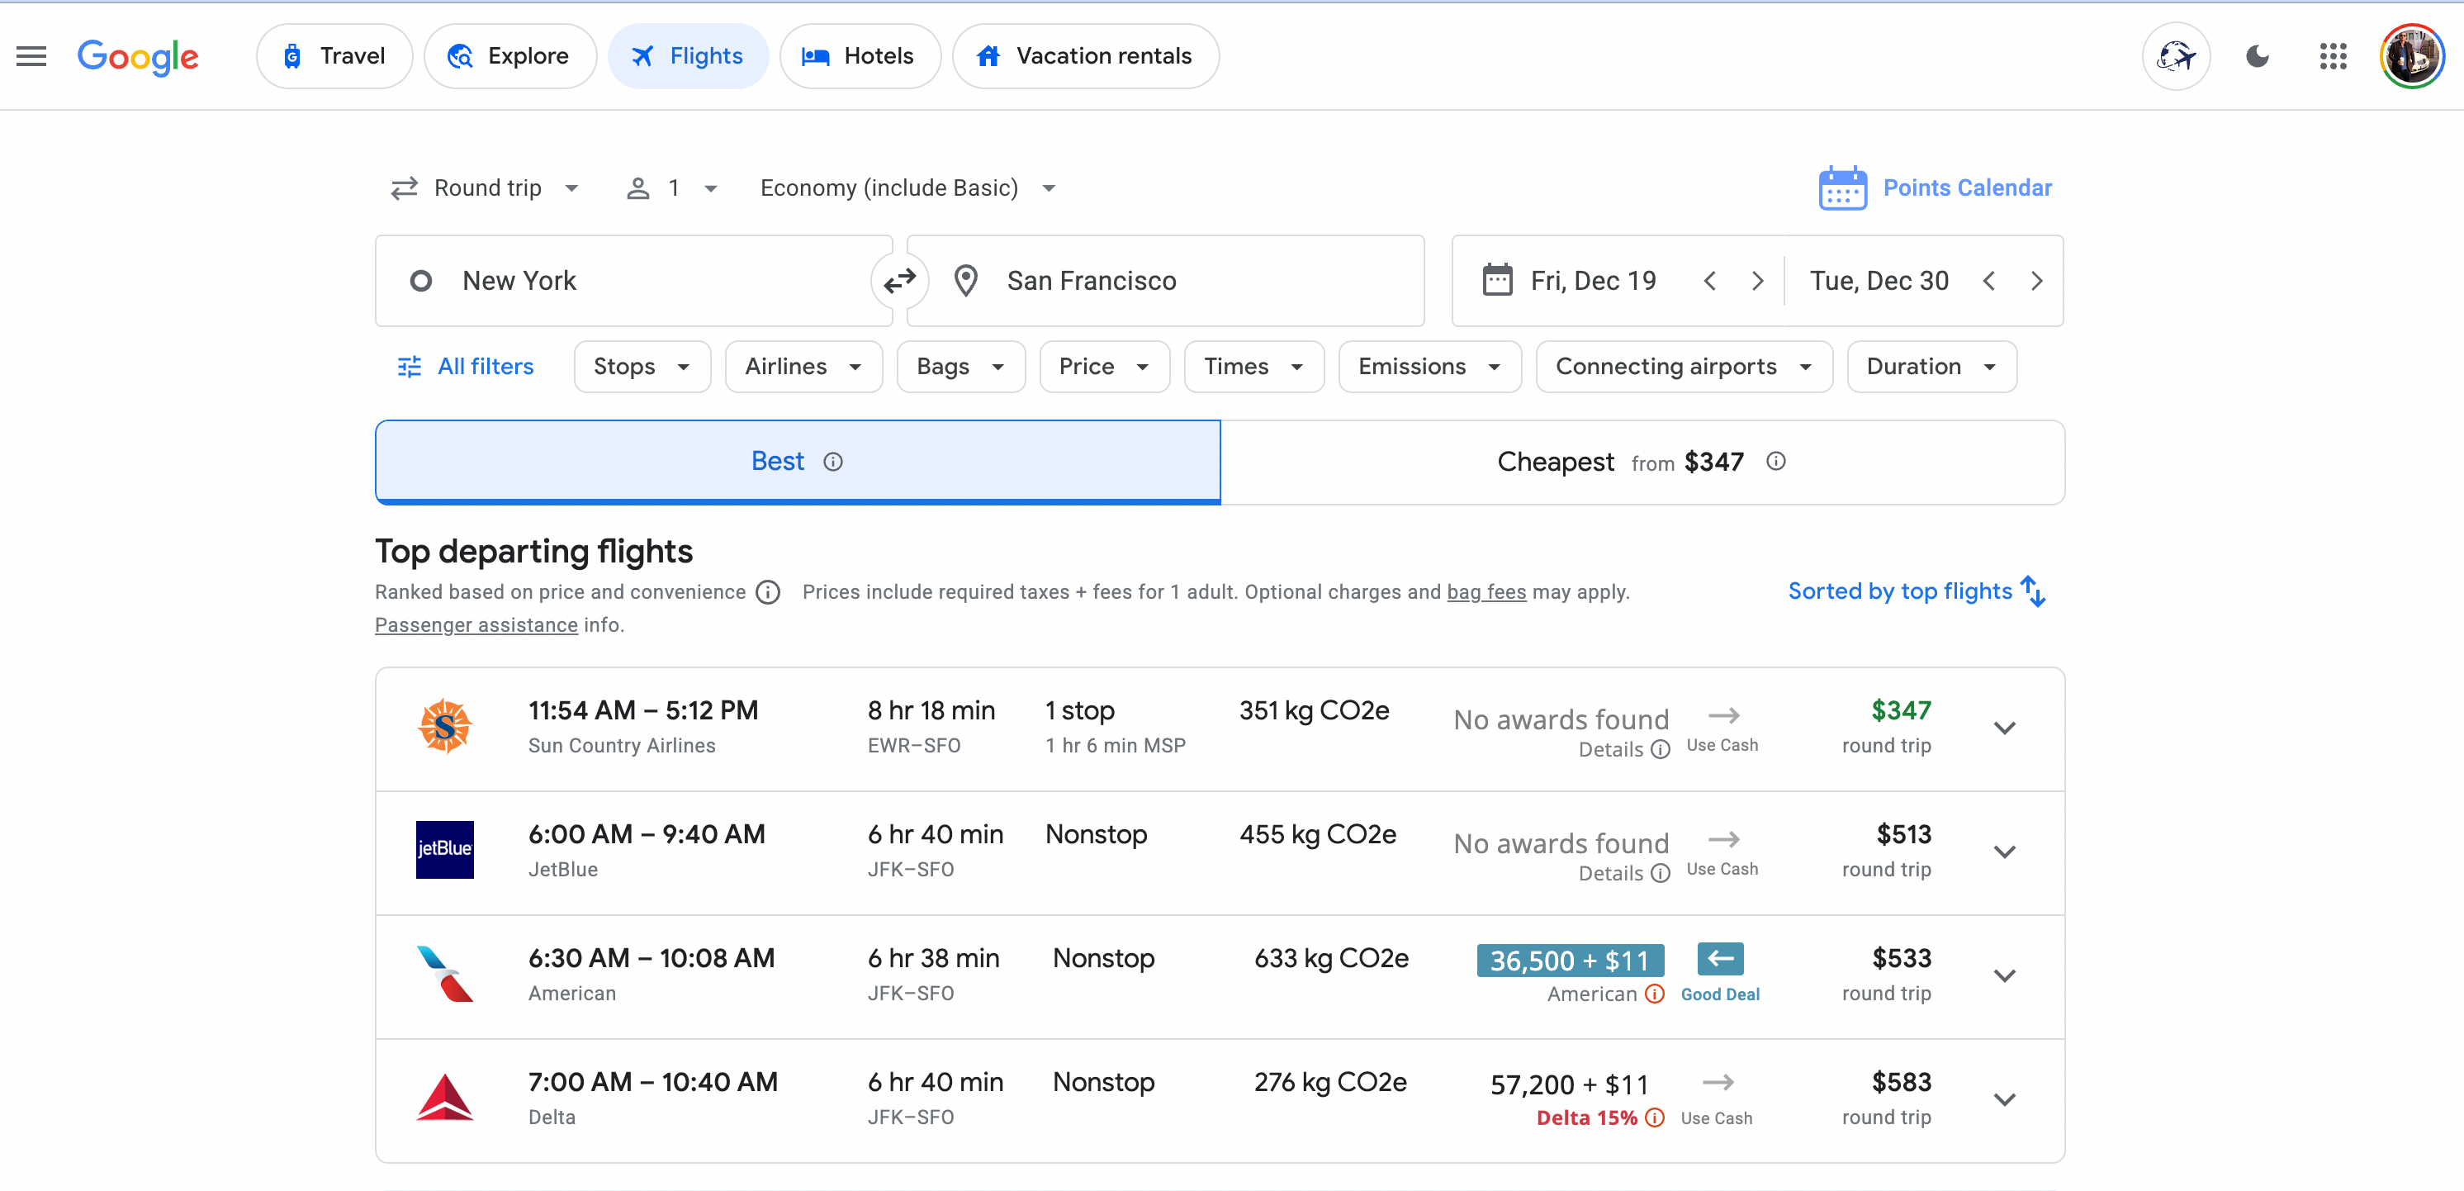This screenshot has width=2464, height=1191.
Task: Open the bag fees link
Action: click(x=1486, y=592)
